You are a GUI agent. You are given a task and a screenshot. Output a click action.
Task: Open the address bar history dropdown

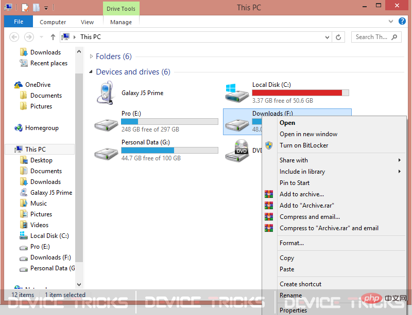[x=328, y=37]
